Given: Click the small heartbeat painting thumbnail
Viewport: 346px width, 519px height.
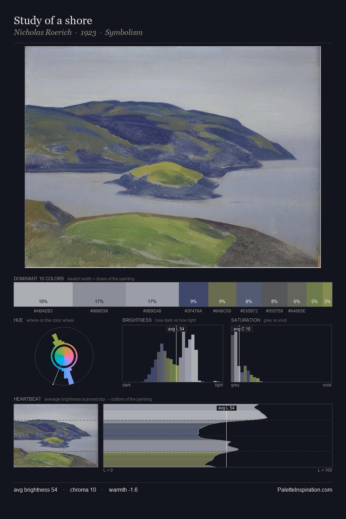Looking at the screenshot, I should pyautogui.click(x=56, y=436).
